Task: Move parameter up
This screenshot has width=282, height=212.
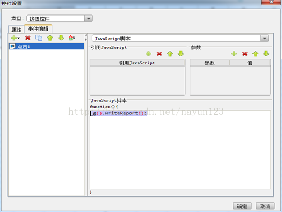Action: click(x=255, y=54)
